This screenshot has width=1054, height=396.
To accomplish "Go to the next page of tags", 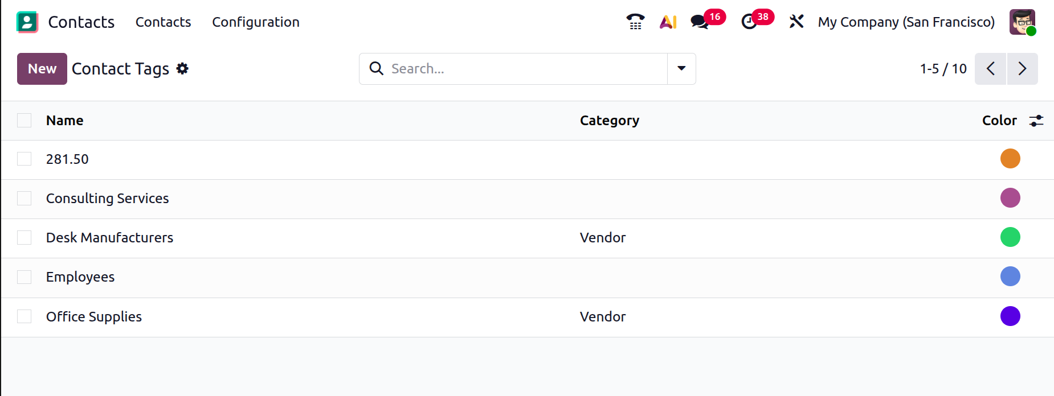I will (1022, 69).
